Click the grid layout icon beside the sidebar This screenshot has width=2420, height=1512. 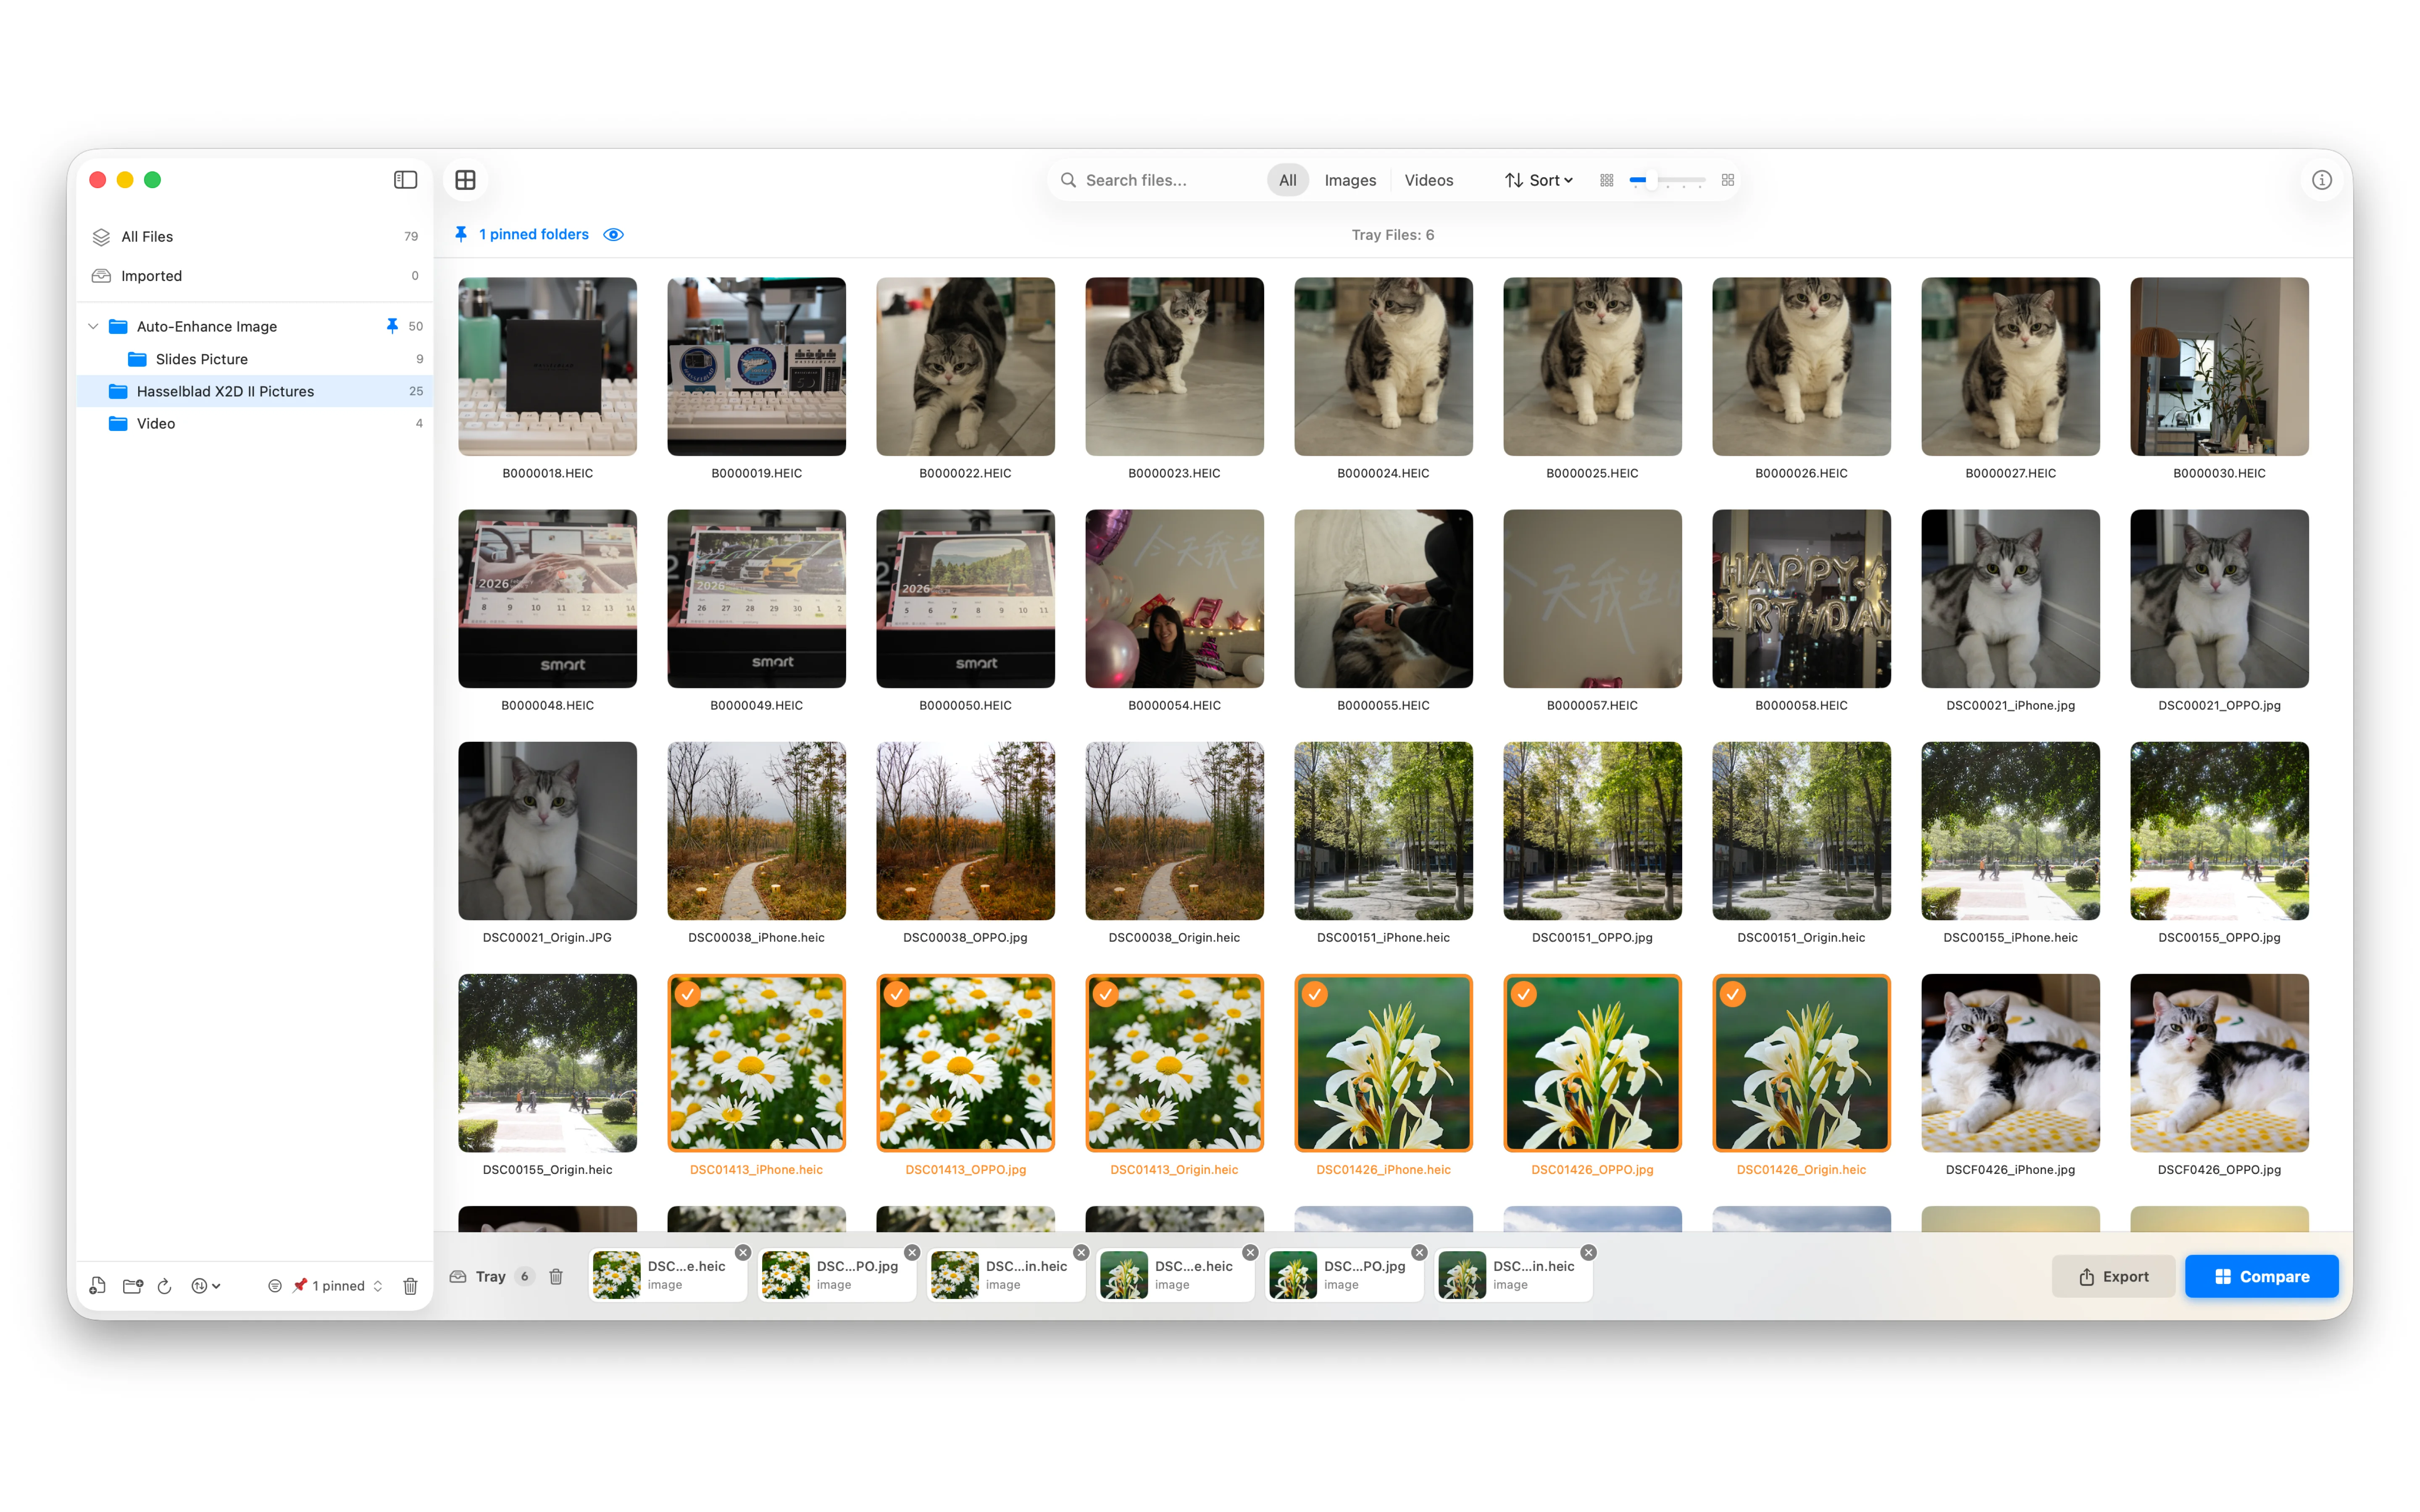pos(466,180)
